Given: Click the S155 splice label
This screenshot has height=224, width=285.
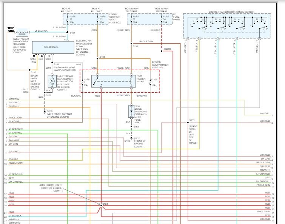Looking at the screenshot, I should 56,64.
